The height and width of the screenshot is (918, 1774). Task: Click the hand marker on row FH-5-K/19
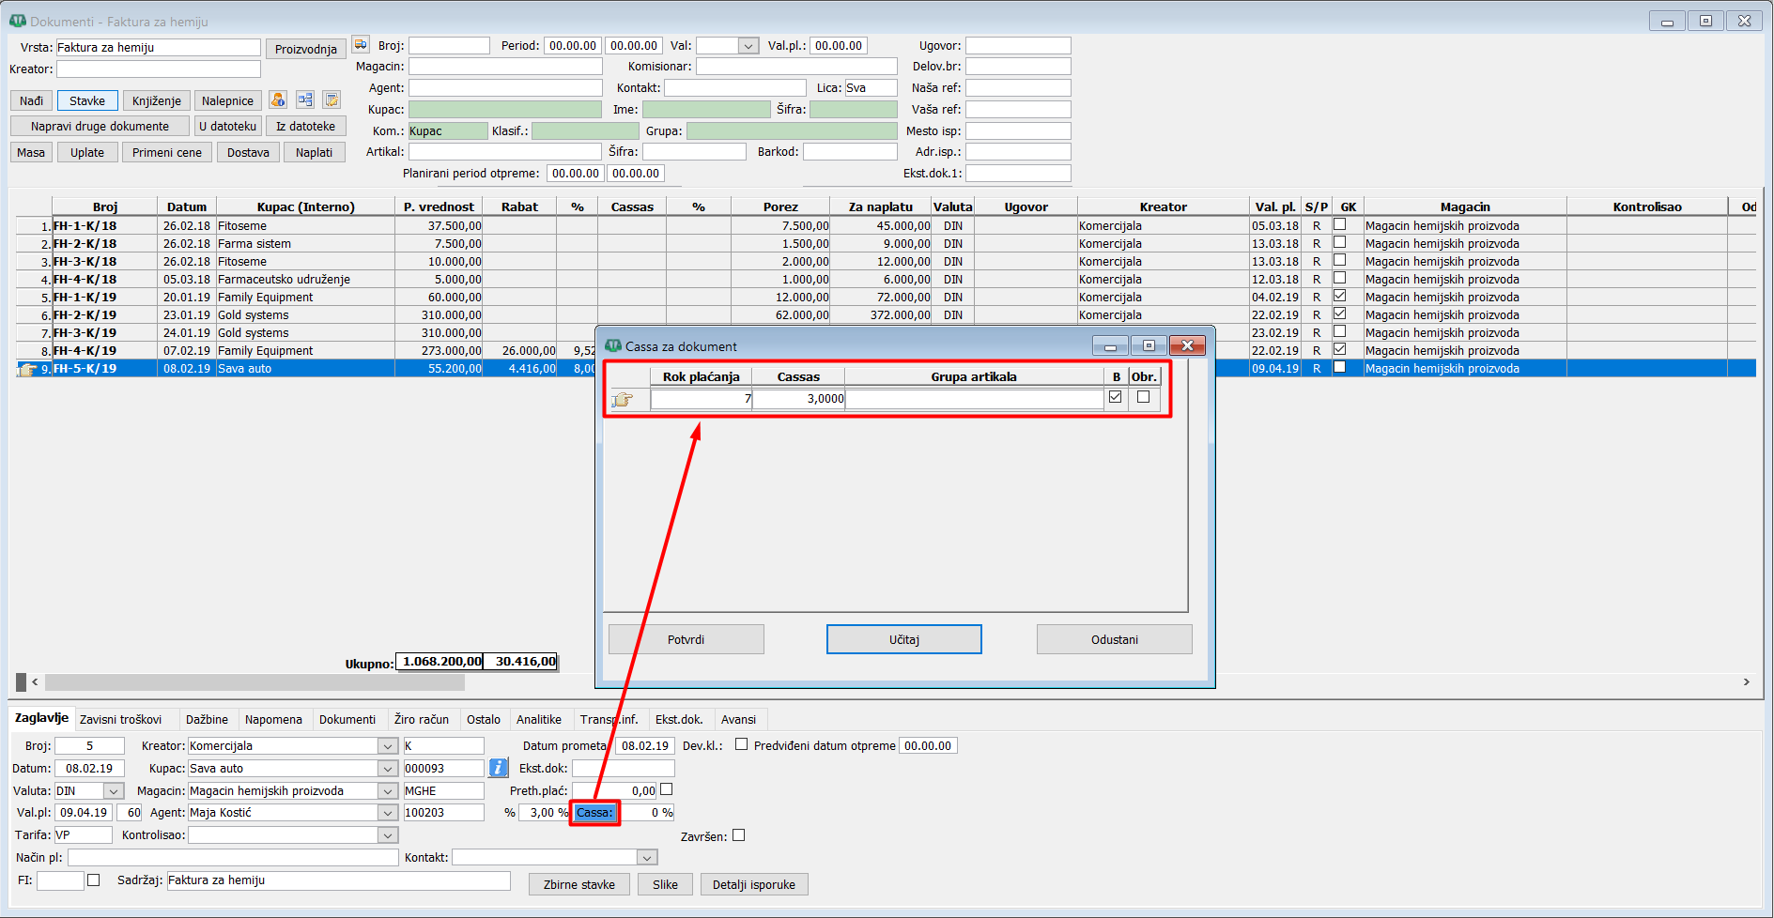point(27,369)
